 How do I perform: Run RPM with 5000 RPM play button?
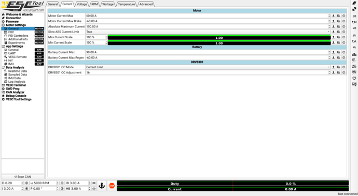[62, 183]
